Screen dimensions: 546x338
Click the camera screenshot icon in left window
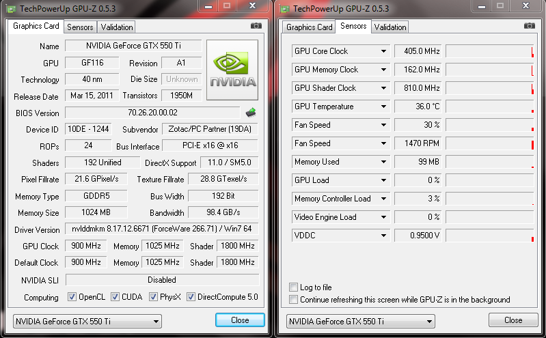click(256, 26)
